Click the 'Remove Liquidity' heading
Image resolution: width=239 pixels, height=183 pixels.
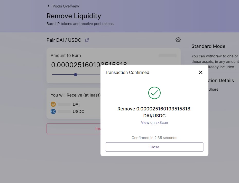point(74,16)
